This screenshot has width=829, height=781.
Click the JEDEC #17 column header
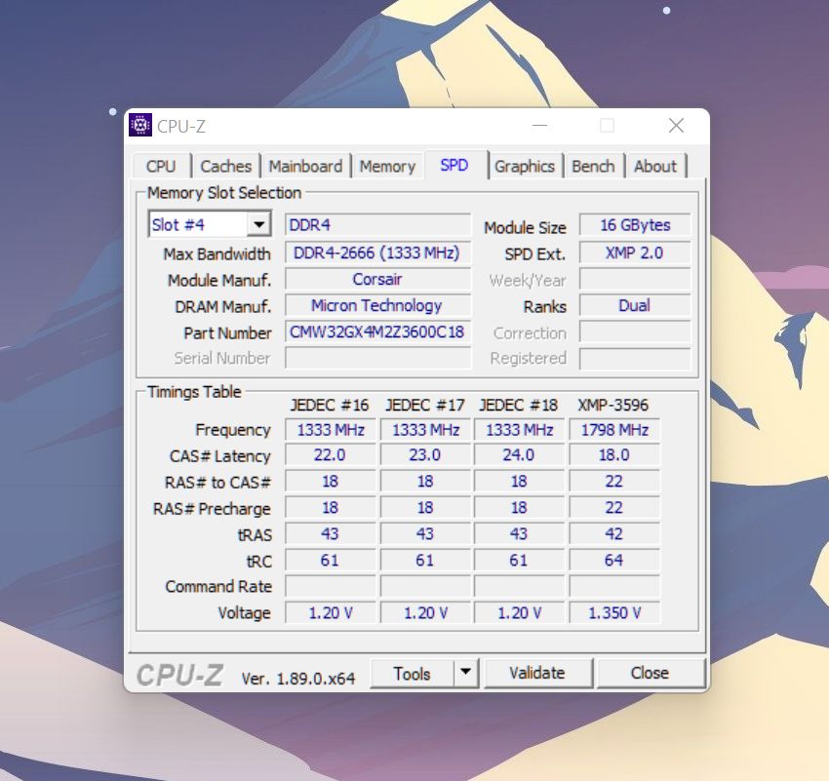(x=425, y=406)
